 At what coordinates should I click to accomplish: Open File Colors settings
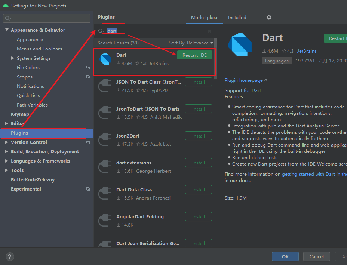click(28, 68)
